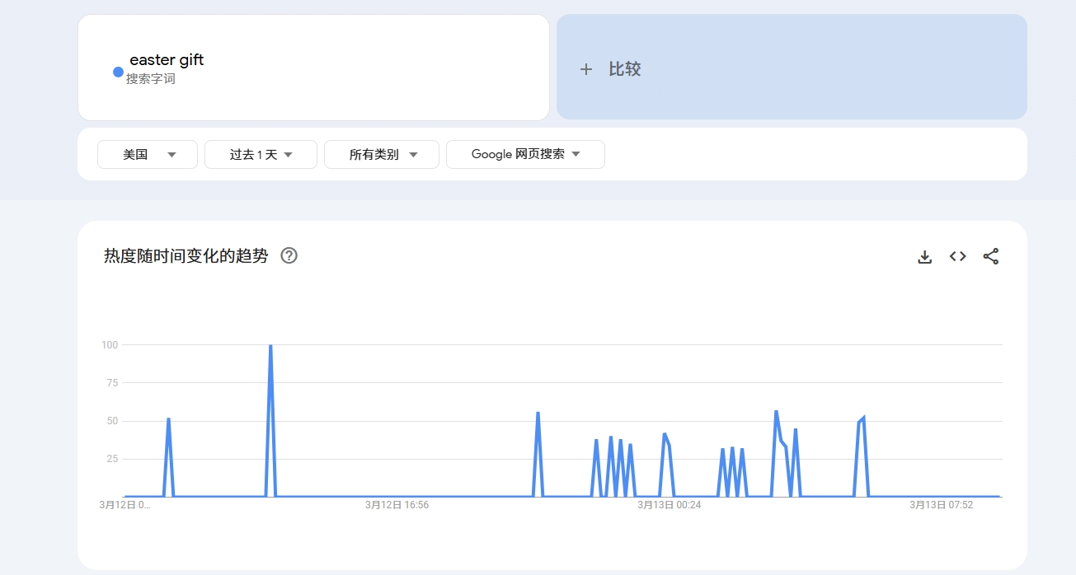Open the 所有类别 category dropdown
The image size is (1076, 575).
[x=382, y=154]
